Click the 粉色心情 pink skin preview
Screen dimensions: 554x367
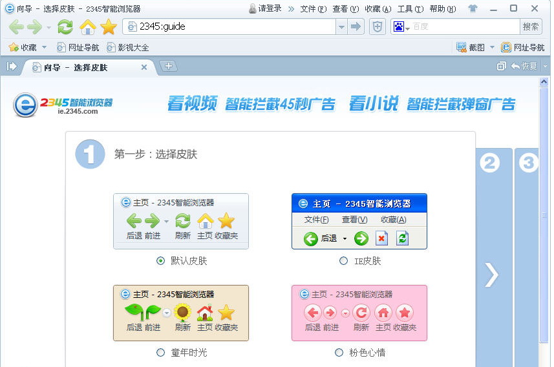359,313
